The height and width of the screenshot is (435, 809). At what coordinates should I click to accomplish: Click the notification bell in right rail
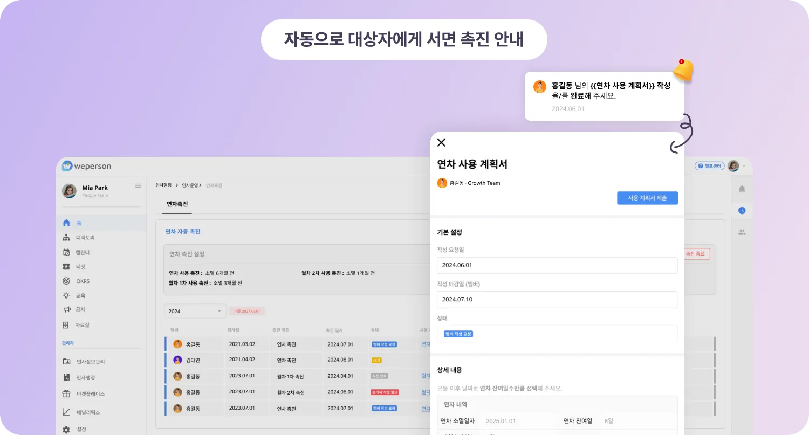(742, 189)
